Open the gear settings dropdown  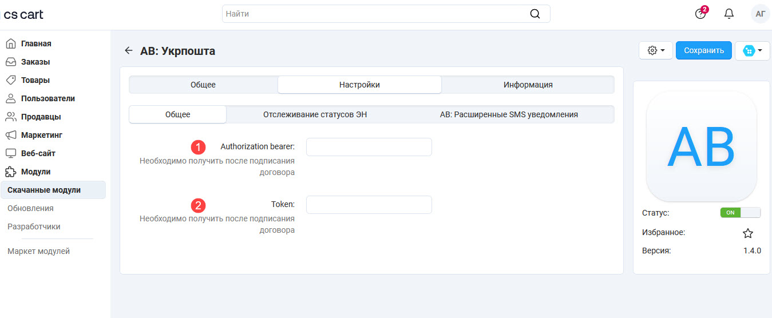[x=655, y=50]
